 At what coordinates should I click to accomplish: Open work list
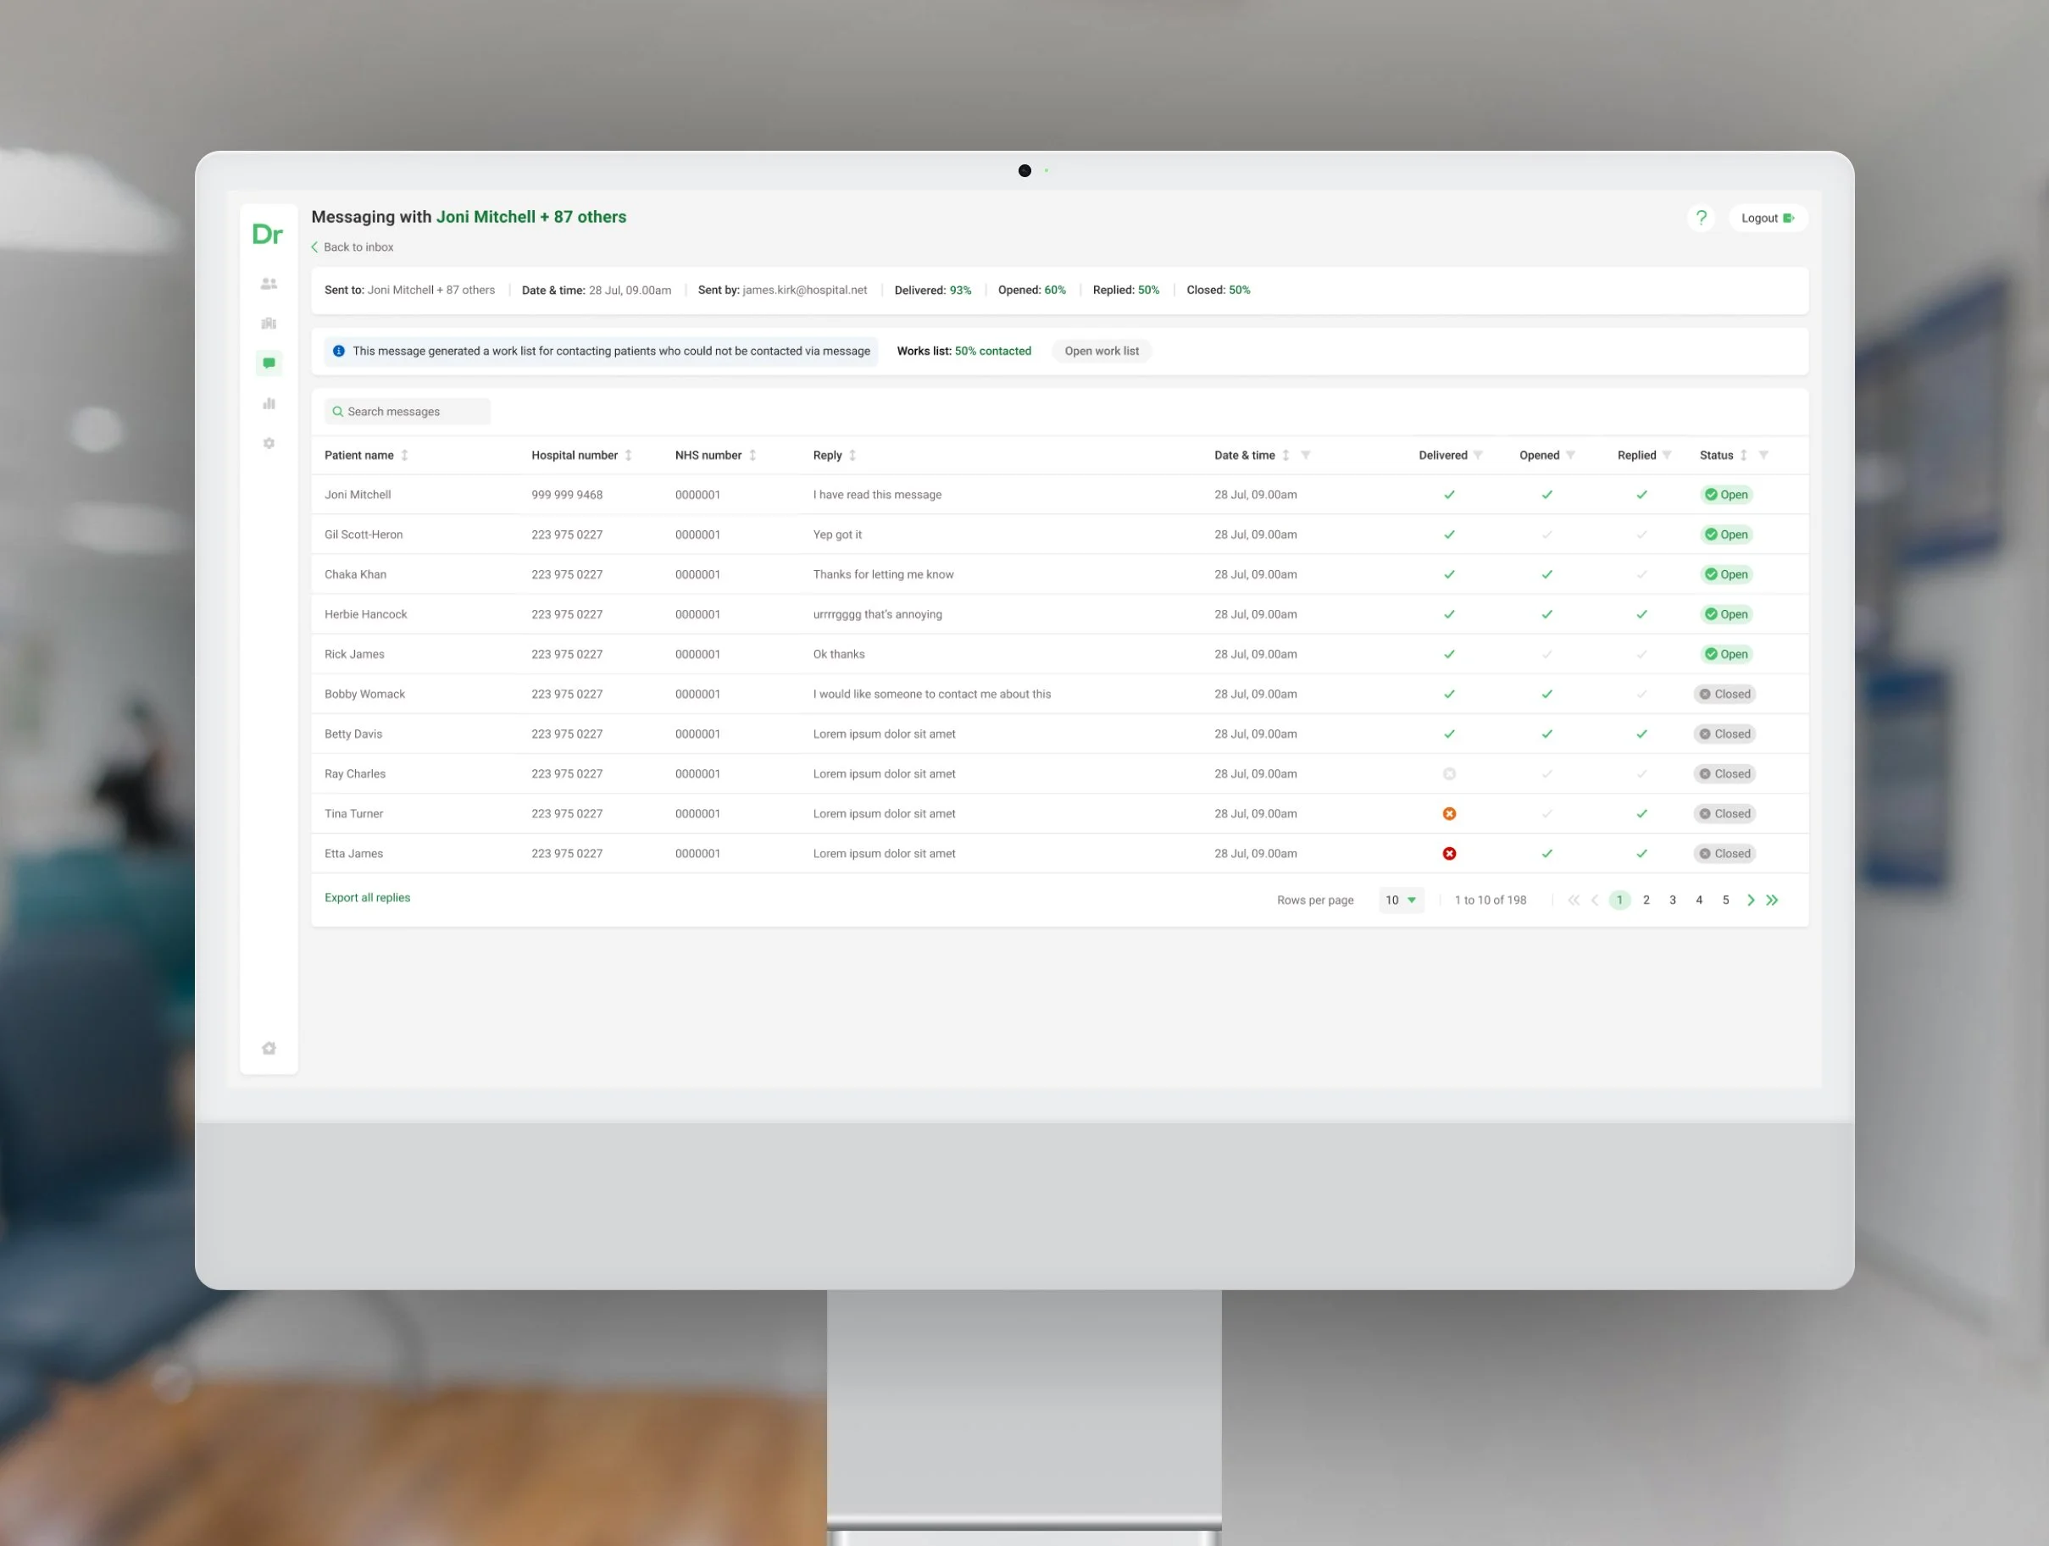(x=1102, y=351)
